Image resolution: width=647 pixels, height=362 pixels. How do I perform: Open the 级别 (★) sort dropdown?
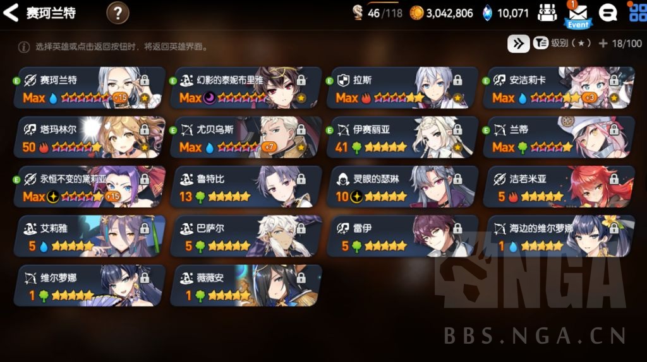coord(562,43)
